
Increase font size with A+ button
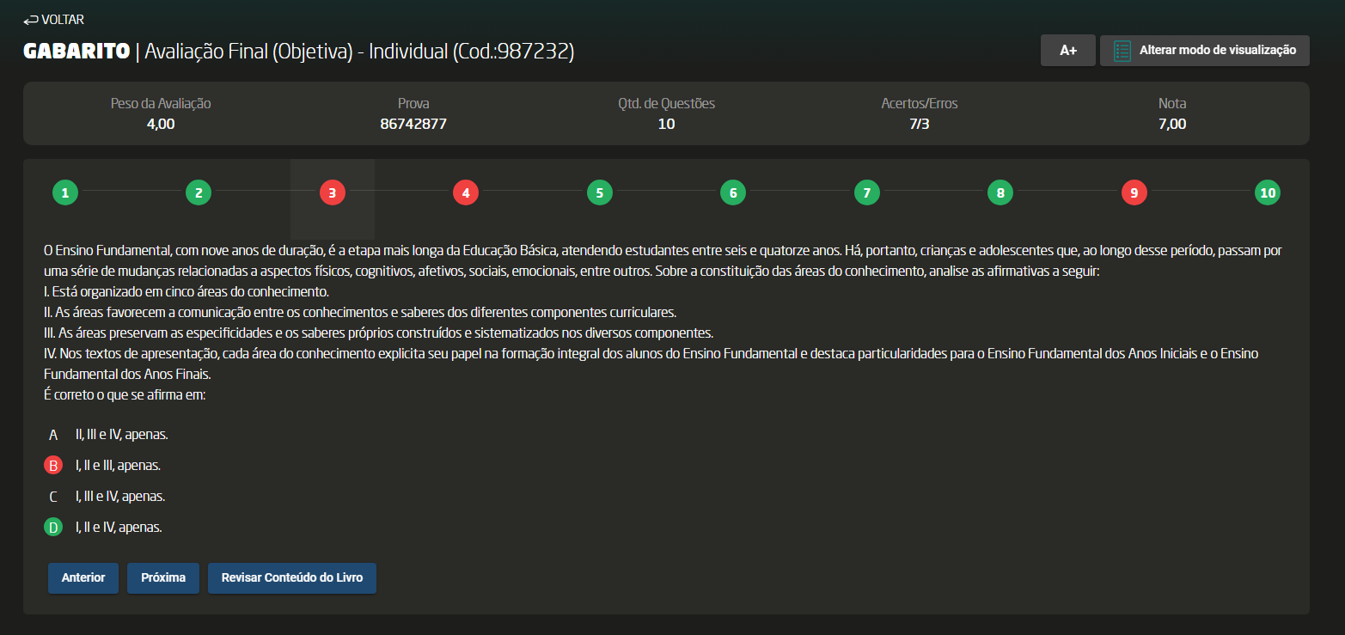[1067, 51]
